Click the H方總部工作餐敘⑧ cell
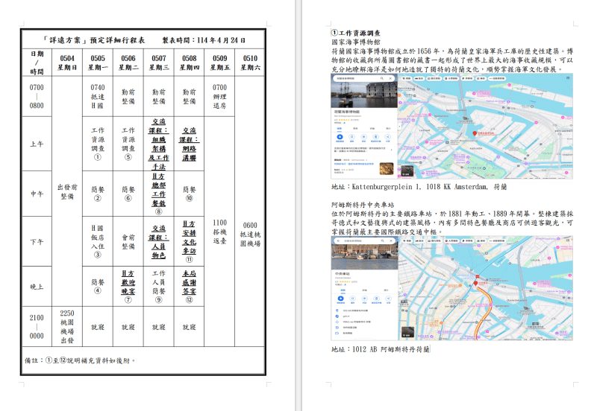 [x=159, y=194]
